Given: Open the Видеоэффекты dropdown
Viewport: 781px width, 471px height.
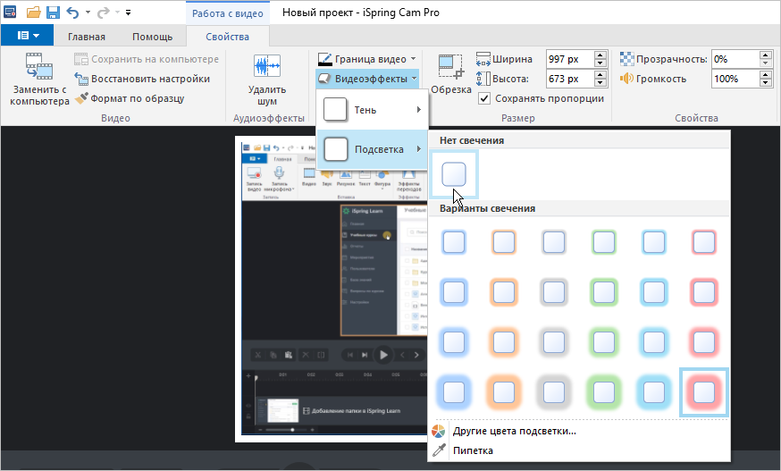Looking at the screenshot, I should (x=367, y=79).
